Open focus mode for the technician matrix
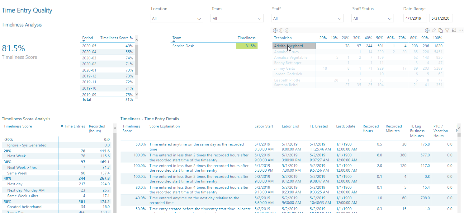The width and height of the screenshot is (464, 213). tap(454, 30)
